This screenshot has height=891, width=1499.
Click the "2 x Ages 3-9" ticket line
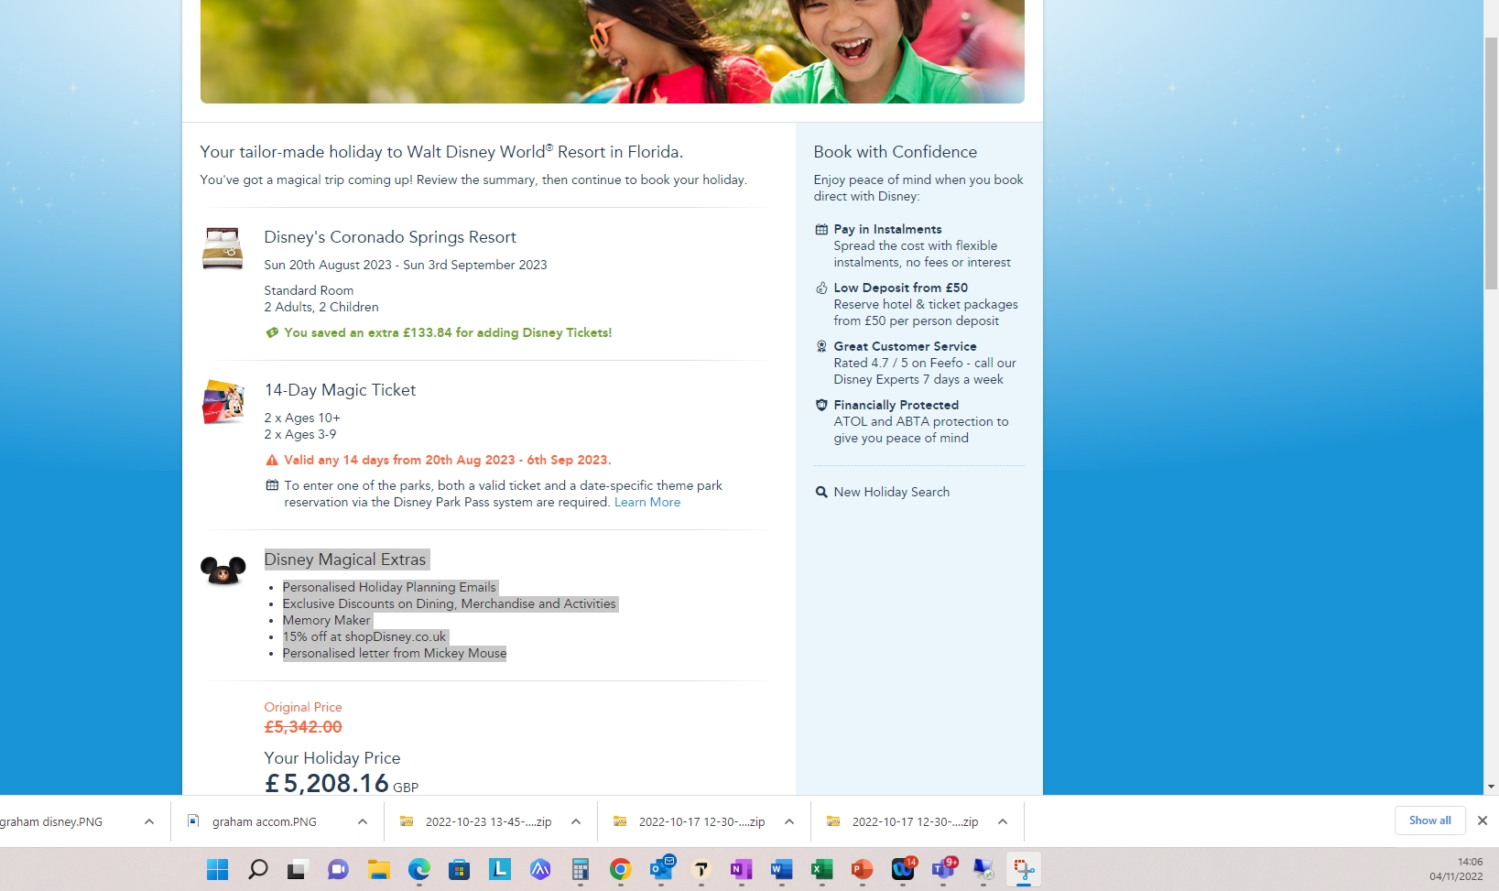point(300,434)
